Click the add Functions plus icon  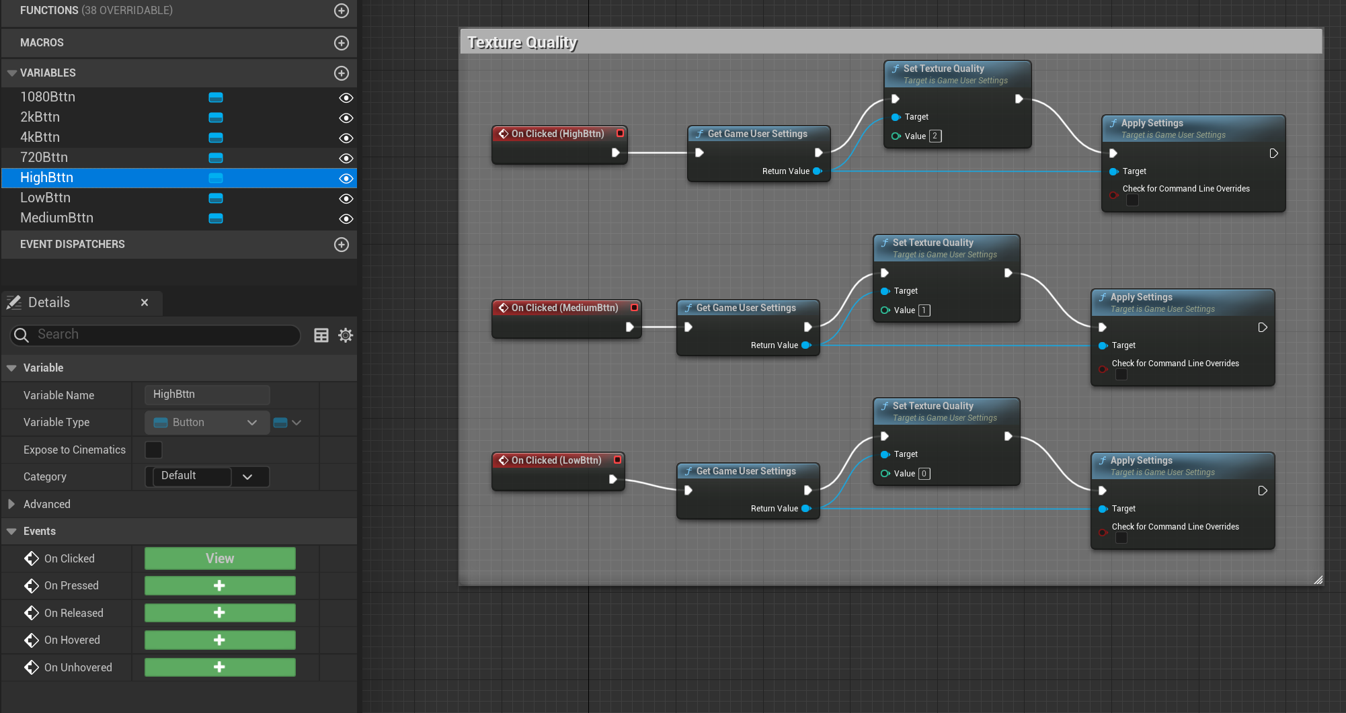[x=342, y=11]
